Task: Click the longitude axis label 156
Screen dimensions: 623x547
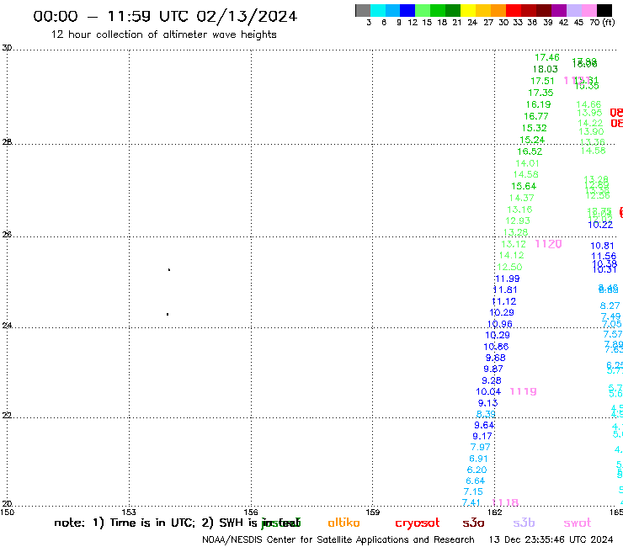Action: coord(251,512)
